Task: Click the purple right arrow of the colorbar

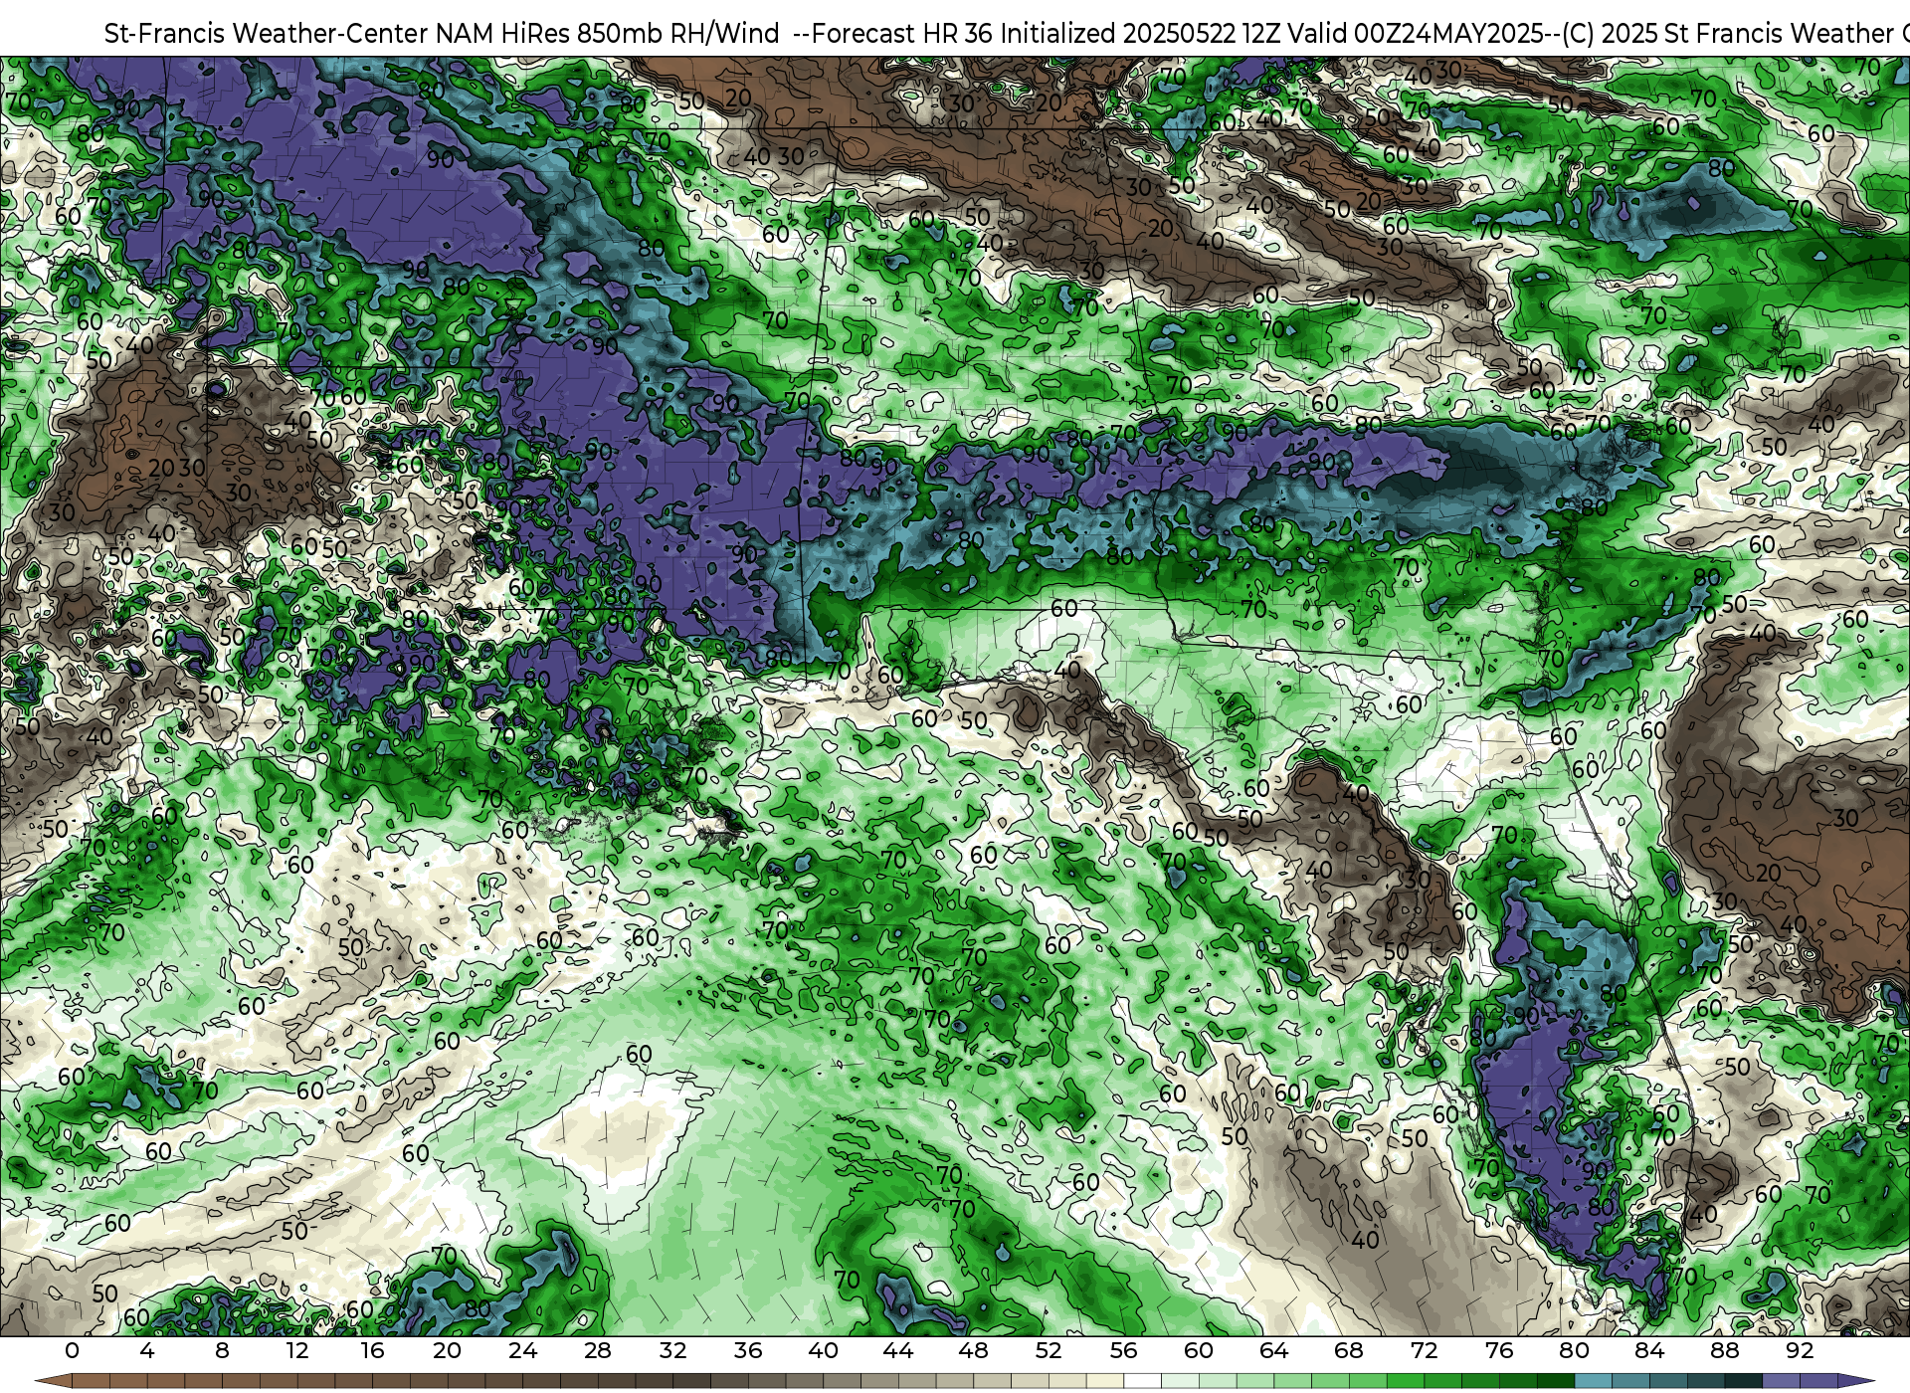Action: (x=1856, y=1381)
